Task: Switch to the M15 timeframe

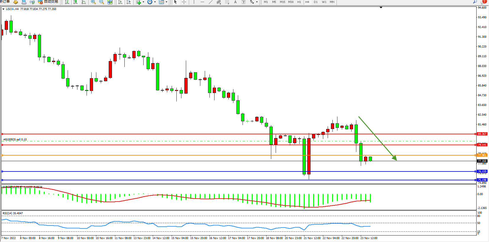Action: click(282, 2)
